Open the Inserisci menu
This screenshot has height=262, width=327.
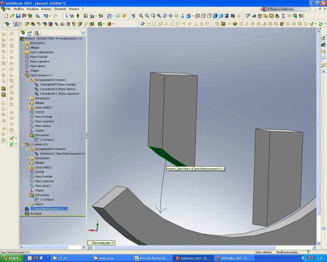click(x=46, y=9)
